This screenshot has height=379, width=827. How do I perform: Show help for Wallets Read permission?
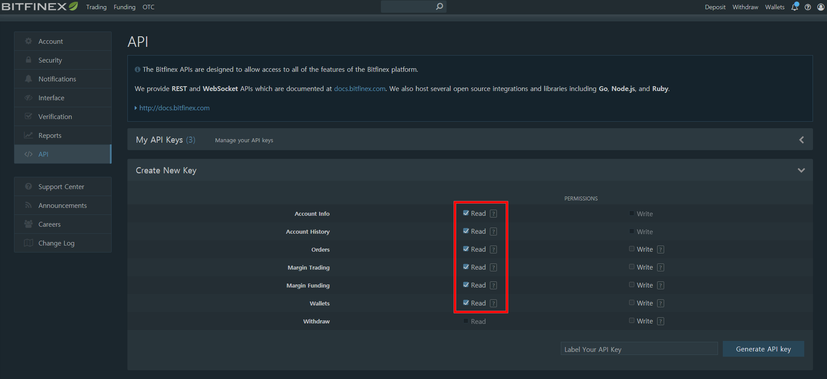coord(493,303)
